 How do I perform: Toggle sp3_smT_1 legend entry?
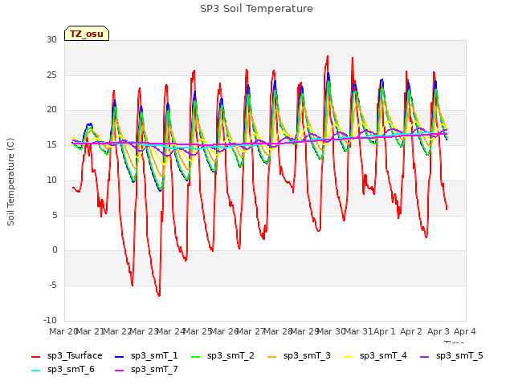146,356
